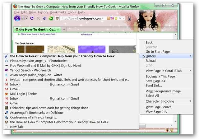Image resolution: width=199 pixels, height=140 pixels.
Task: Open the tab list dropdown at the tab bar's end
Action: [176, 30]
